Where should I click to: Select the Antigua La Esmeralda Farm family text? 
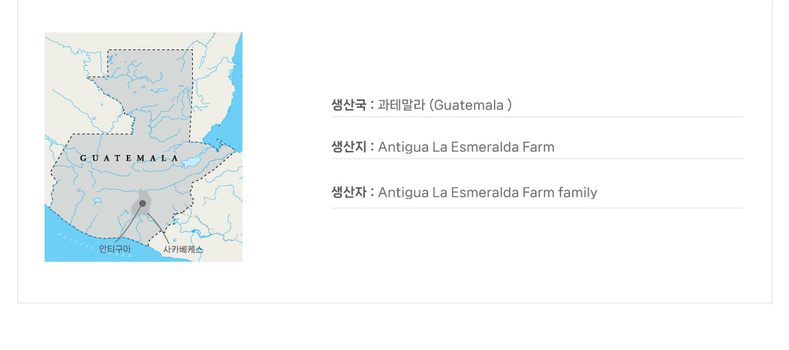(x=488, y=192)
